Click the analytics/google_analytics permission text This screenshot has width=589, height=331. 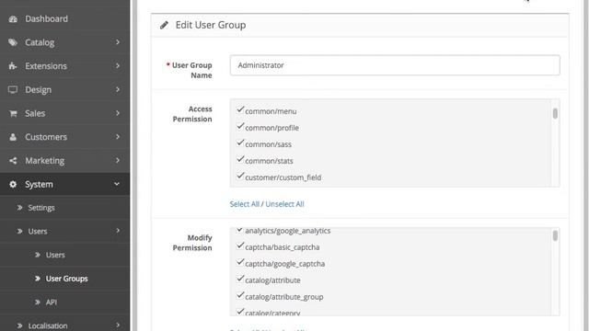288,231
